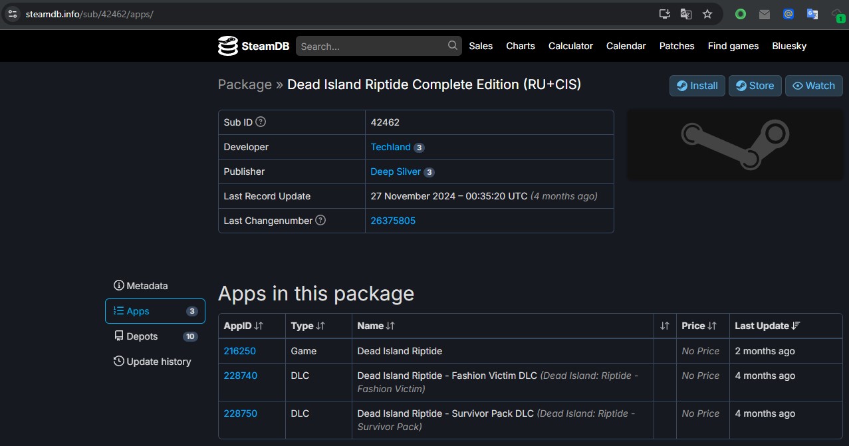Click the Last Changenumber help icon
The width and height of the screenshot is (849, 446).
pyautogui.click(x=320, y=220)
